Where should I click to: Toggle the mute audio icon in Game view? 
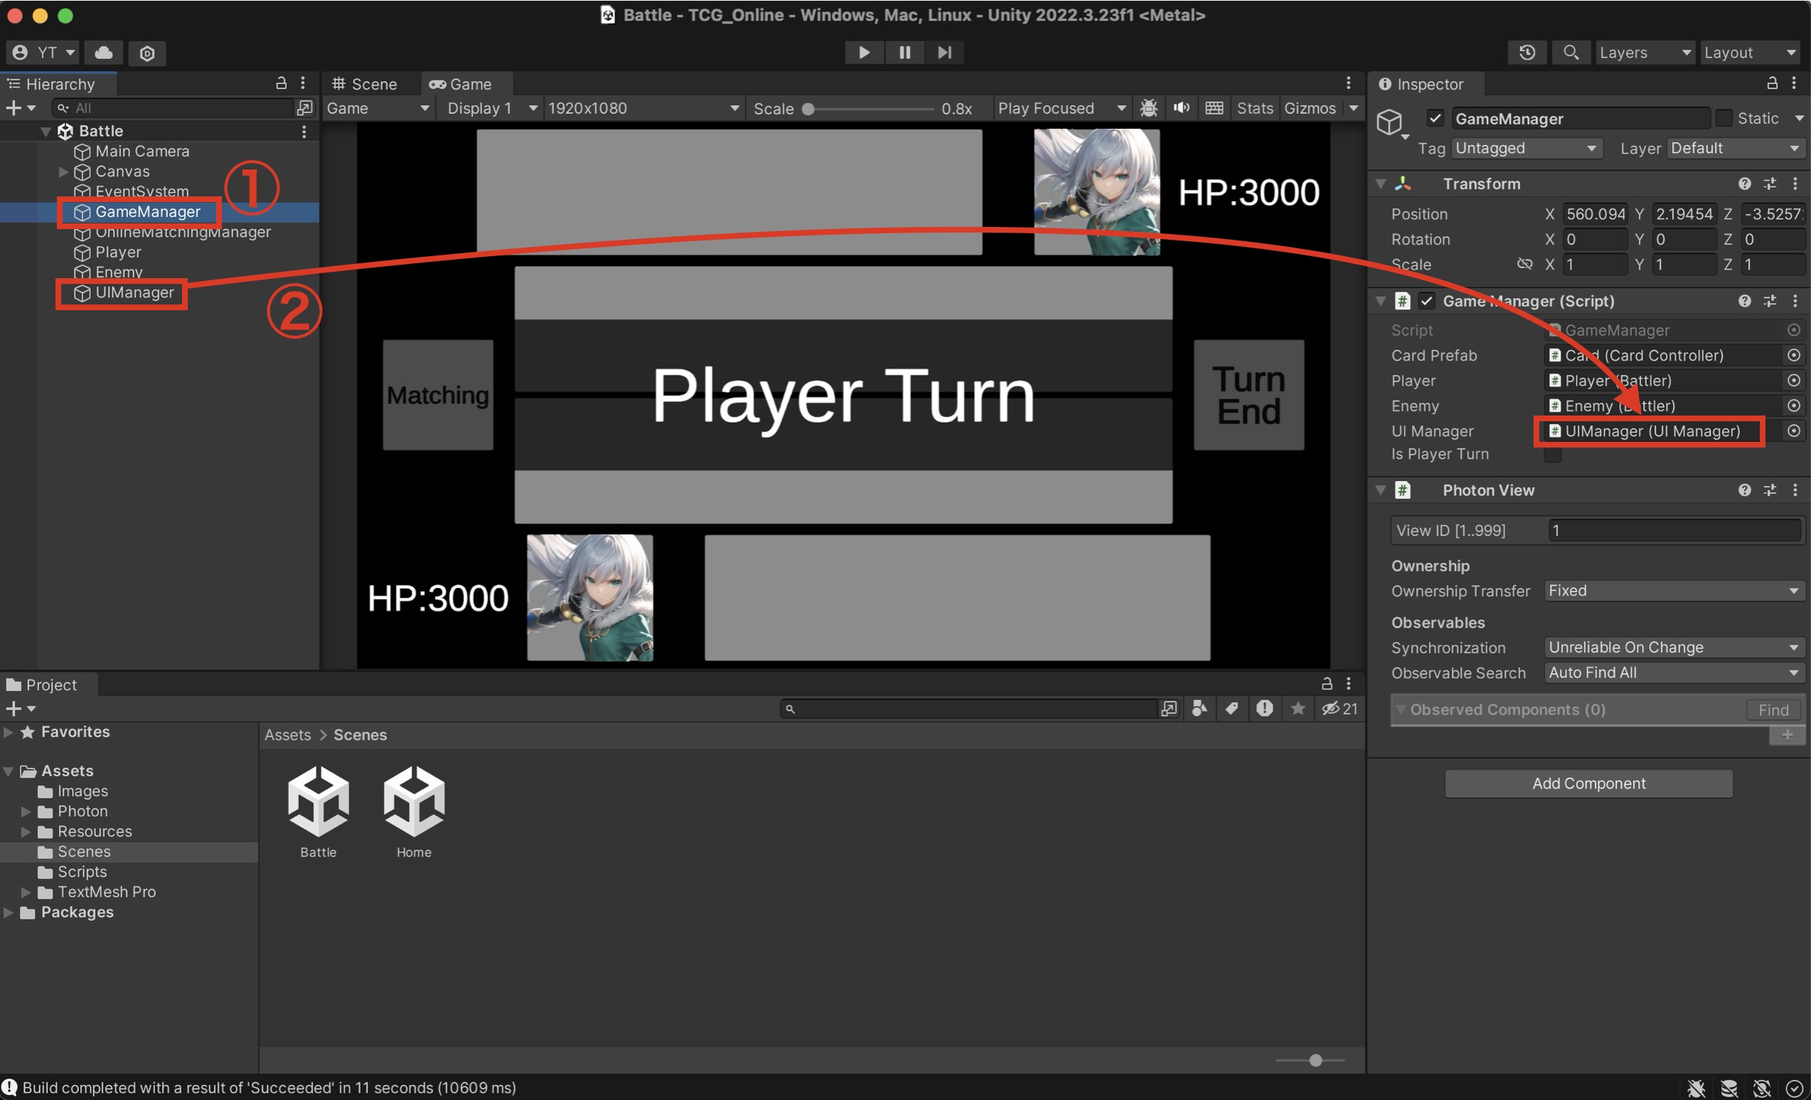point(1181,108)
